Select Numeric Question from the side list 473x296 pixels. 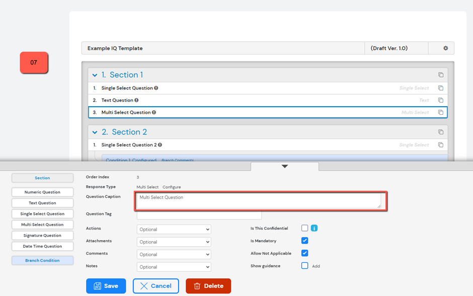click(42, 192)
